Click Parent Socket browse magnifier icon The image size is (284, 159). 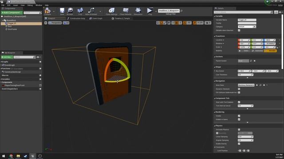(251, 61)
